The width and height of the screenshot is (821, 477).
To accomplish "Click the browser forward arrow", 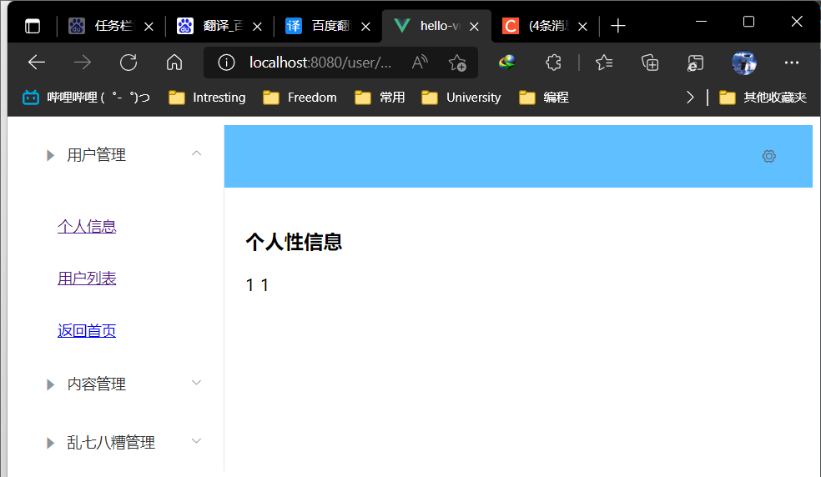I will 83,63.
